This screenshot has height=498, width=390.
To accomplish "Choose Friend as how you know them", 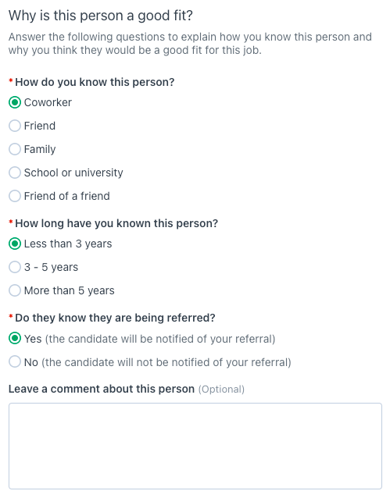I will [x=15, y=126].
